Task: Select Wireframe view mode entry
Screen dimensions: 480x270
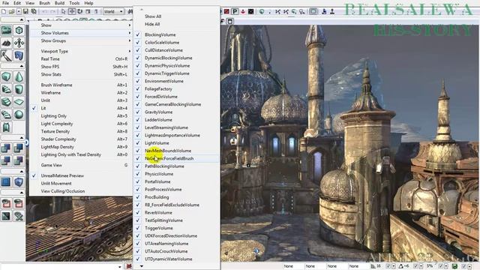Action: click(x=81, y=92)
